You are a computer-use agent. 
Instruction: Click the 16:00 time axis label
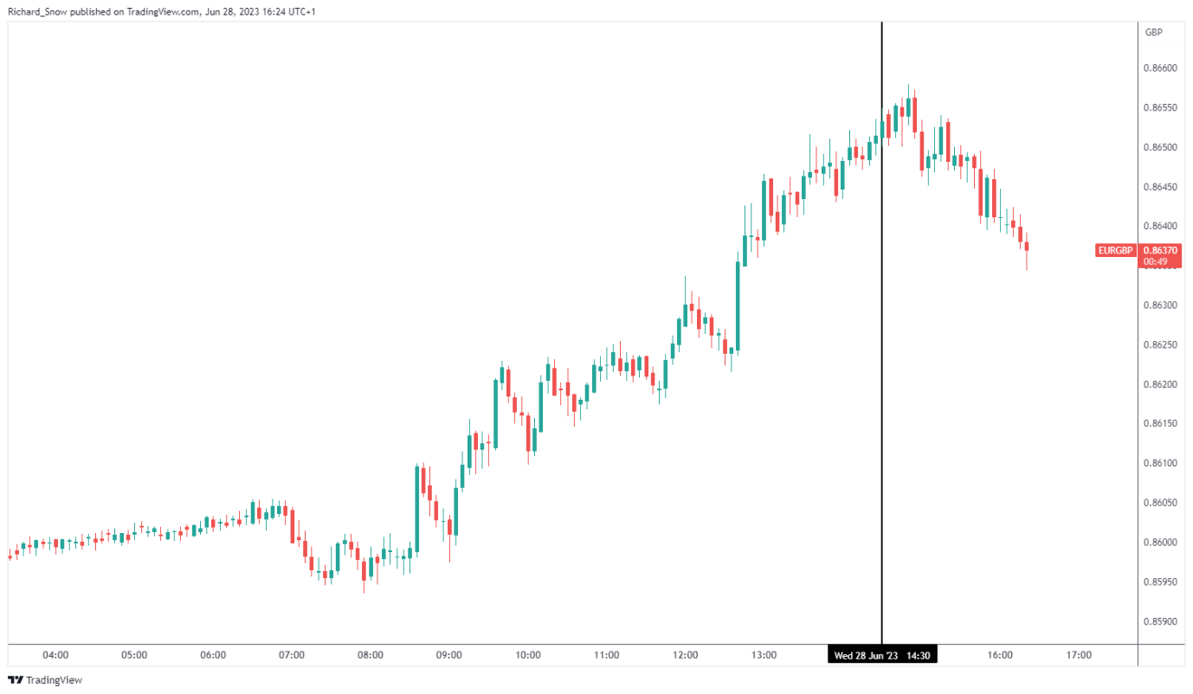click(1000, 655)
